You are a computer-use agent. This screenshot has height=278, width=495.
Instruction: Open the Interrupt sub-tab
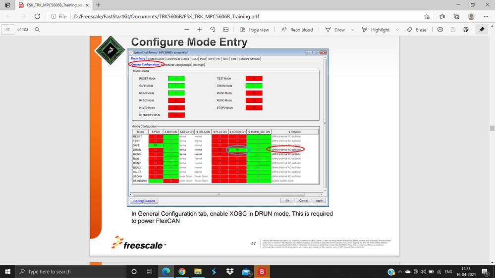click(x=198, y=65)
